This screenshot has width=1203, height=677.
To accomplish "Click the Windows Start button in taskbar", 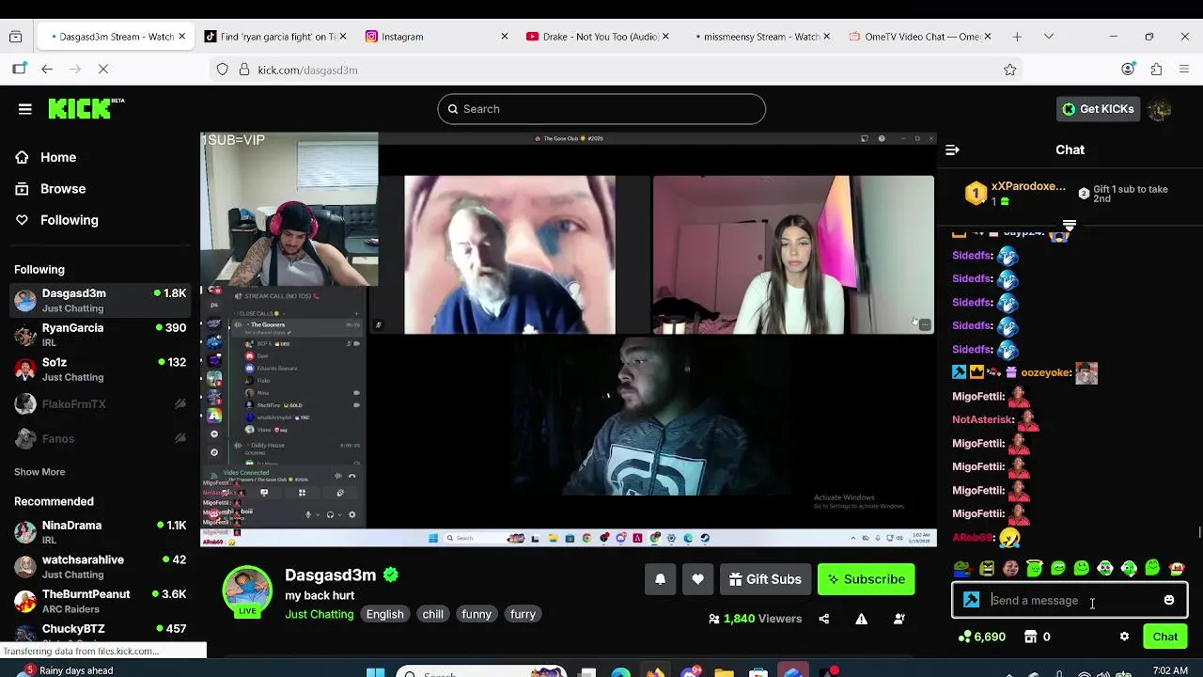I will point(376,671).
